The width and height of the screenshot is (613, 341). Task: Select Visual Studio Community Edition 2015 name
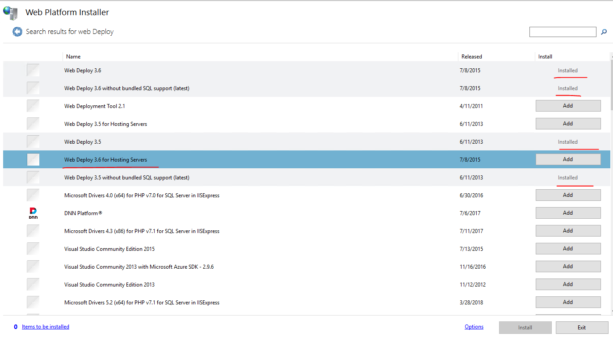pos(109,249)
